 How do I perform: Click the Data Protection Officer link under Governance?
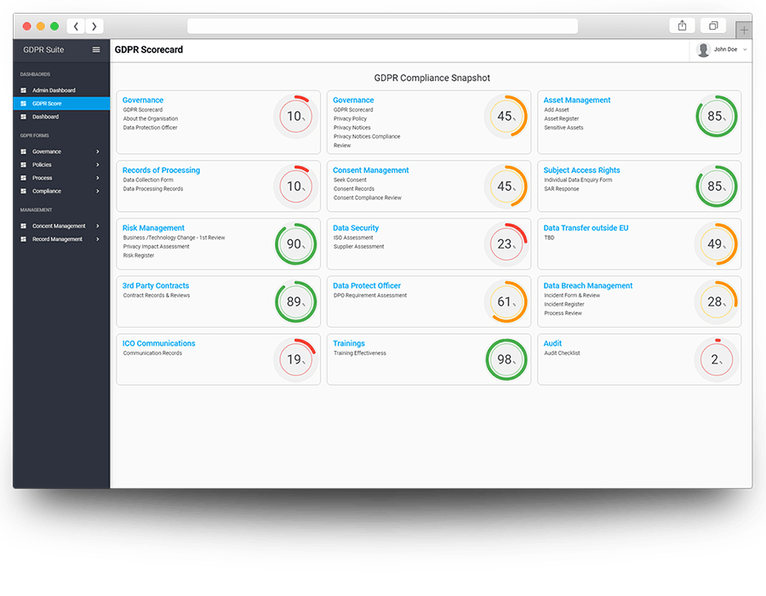150,128
